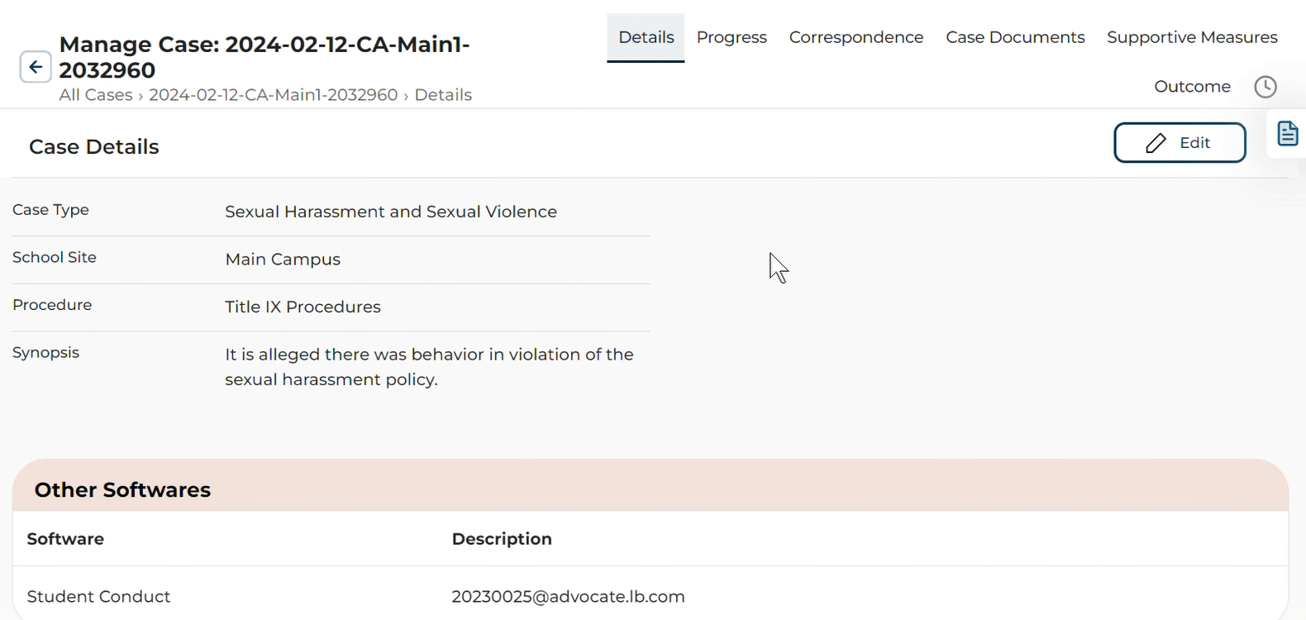This screenshot has width=1306, height=620.
Task: Click the case ID breadcrumb link
Action: coord(273,95)
